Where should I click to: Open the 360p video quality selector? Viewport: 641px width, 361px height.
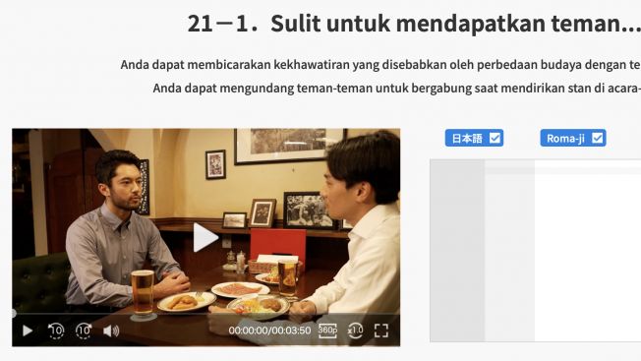(327, 331)
